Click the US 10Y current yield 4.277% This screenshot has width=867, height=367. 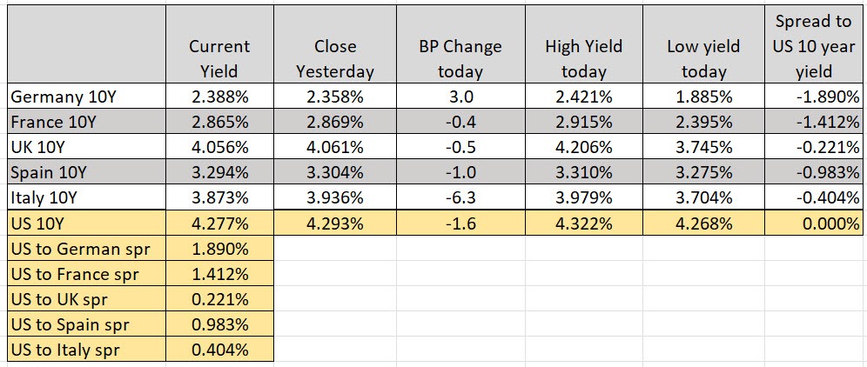(218, 221)
